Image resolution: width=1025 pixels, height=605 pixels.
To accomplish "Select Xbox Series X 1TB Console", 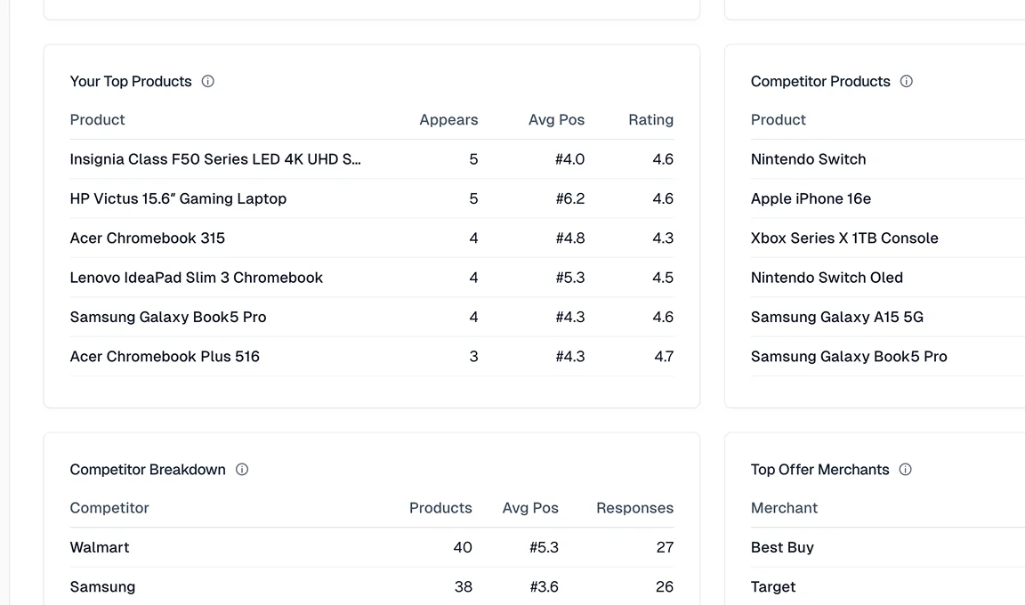I will 843,238.
